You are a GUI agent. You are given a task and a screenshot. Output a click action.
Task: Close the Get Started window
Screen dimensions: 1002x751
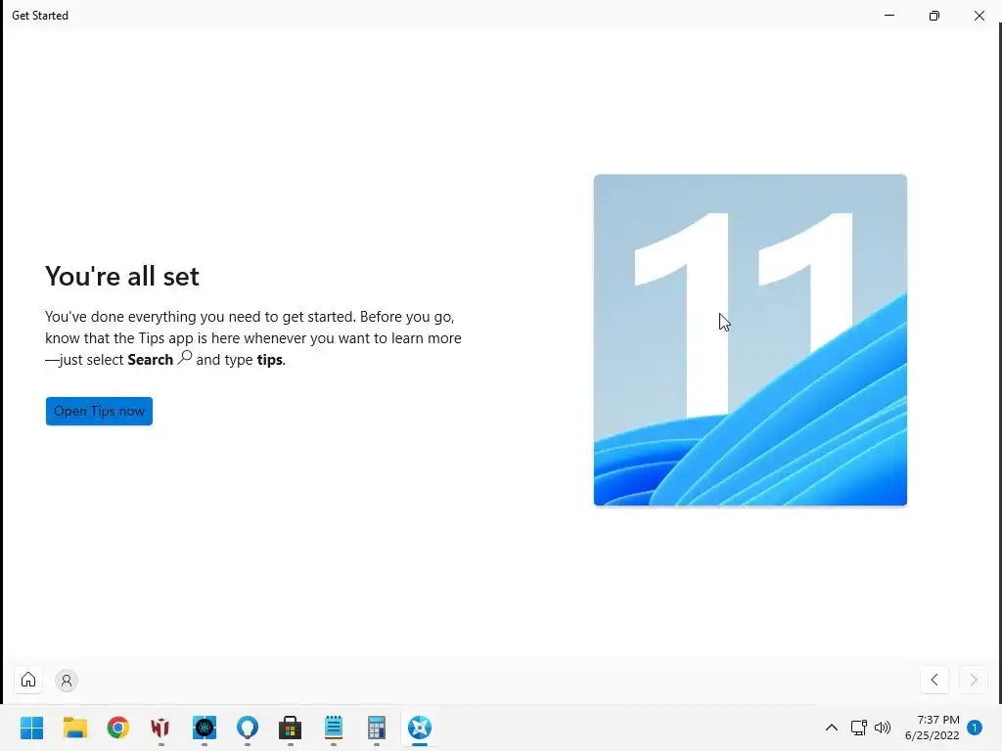979,16
